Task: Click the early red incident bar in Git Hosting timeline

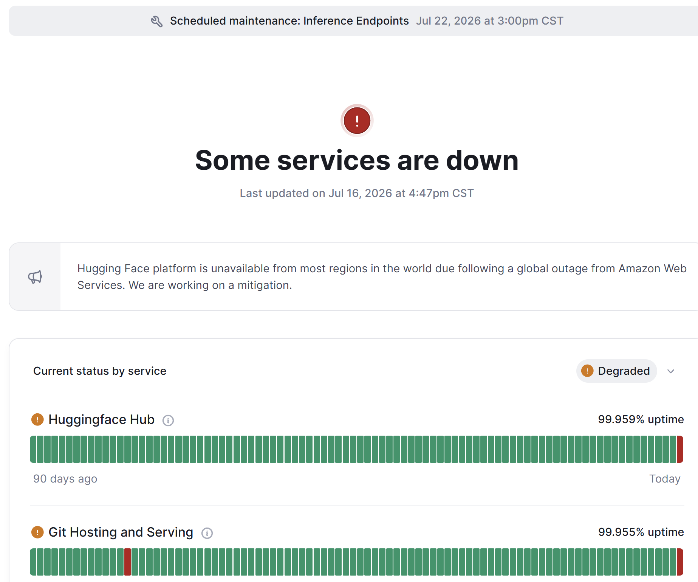Action: [x=127, y=562]
